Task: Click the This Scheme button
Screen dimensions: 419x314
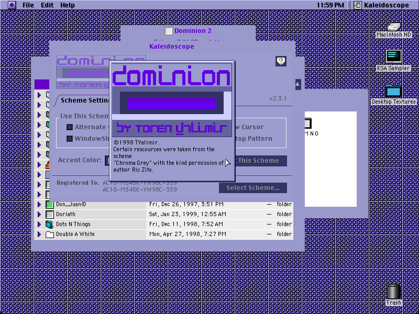Action: click(x=260, y=161)
